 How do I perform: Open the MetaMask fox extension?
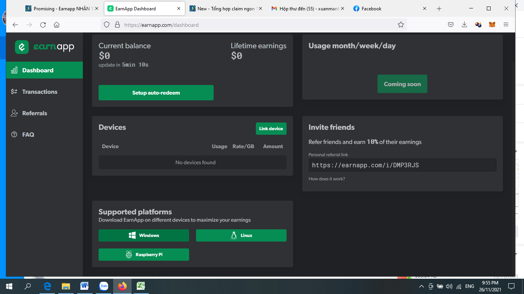click(492, 25)
